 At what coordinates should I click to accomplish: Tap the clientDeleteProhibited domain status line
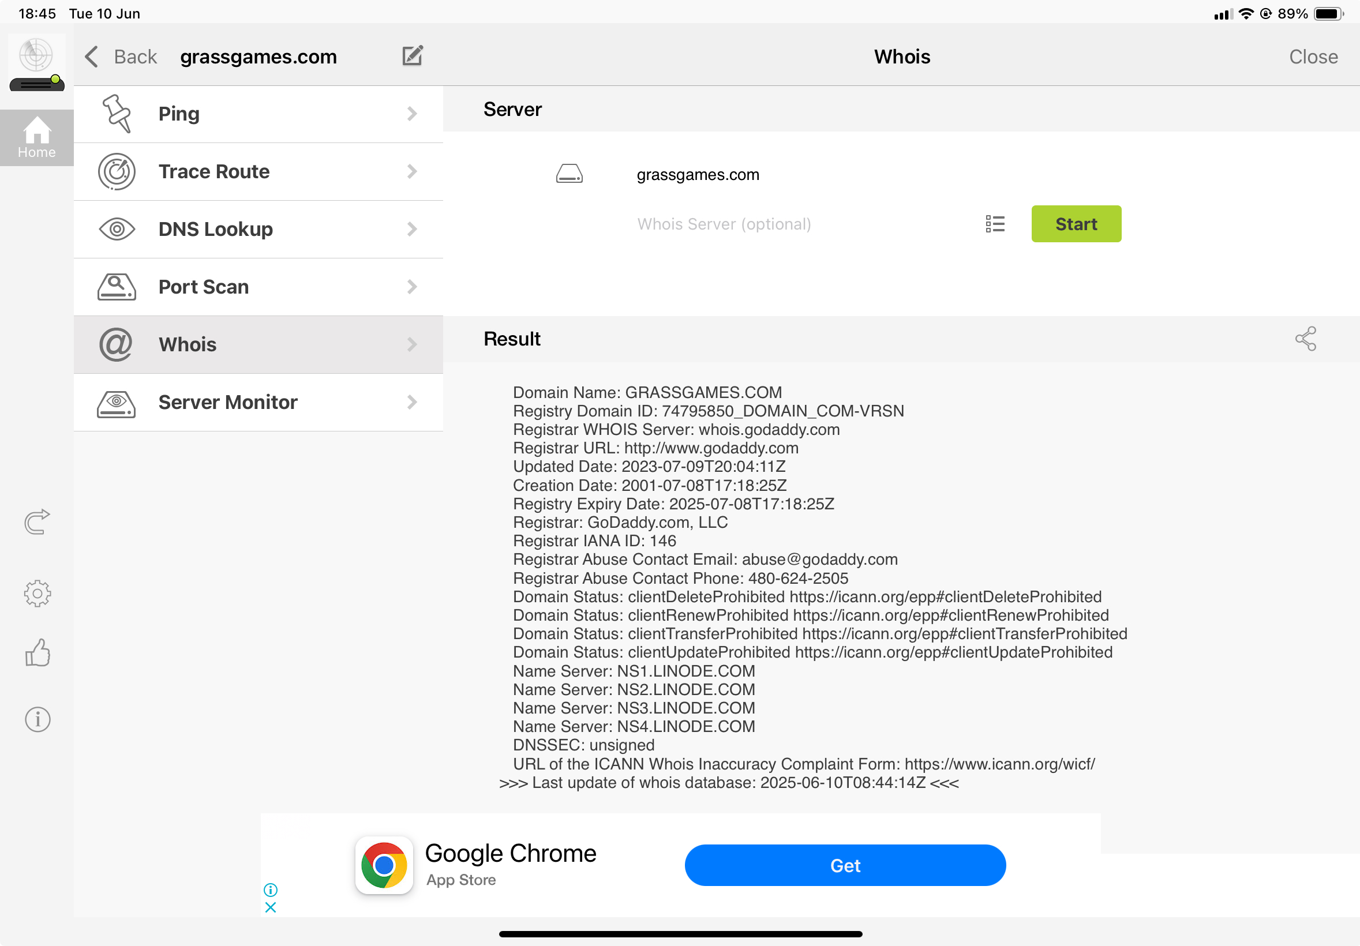(x=807, y=596)
